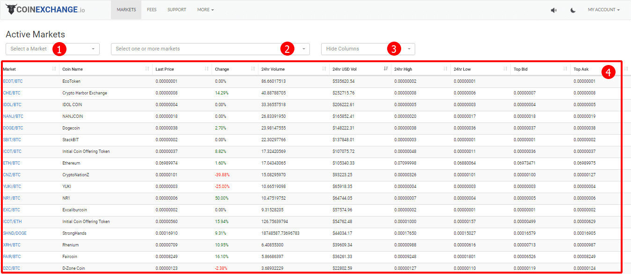This screenshot has height=274, width=631.
Task: Go to the Markets tab
Action: pos(126,10)
